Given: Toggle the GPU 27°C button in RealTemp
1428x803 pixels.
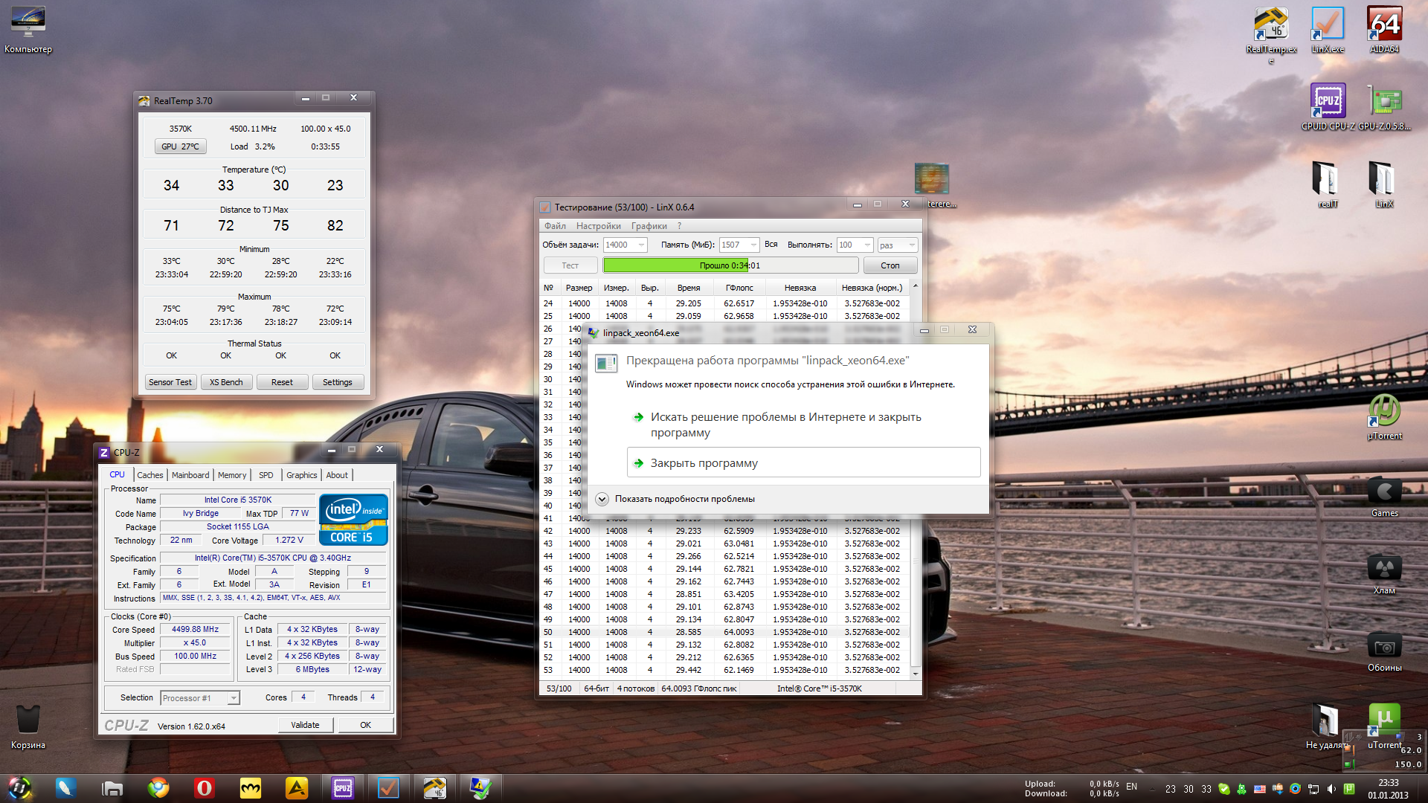Looking at the screenshot, I should tap(180, 146).
